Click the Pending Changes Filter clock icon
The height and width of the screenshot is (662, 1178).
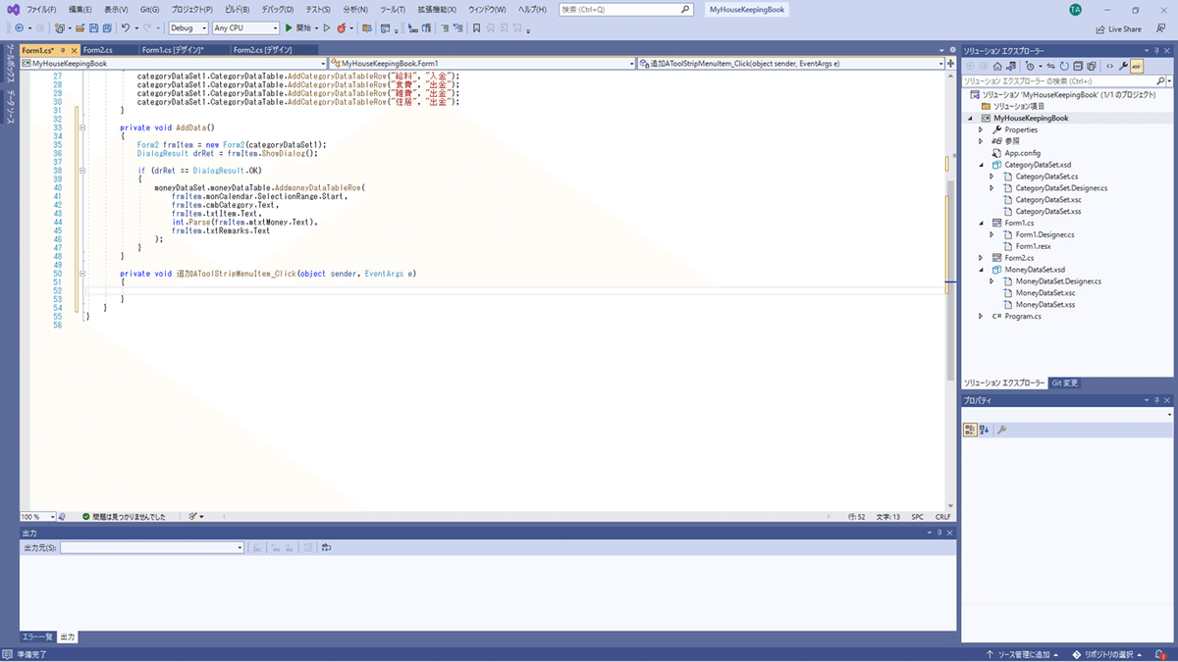[1030, 67]
